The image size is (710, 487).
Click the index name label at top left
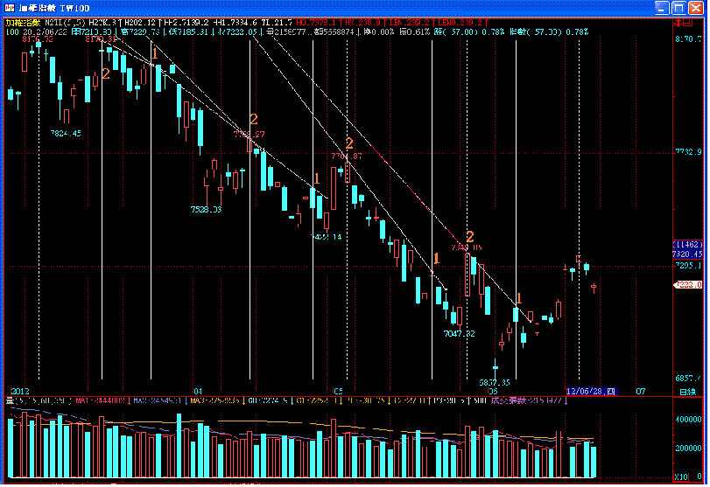19,21
